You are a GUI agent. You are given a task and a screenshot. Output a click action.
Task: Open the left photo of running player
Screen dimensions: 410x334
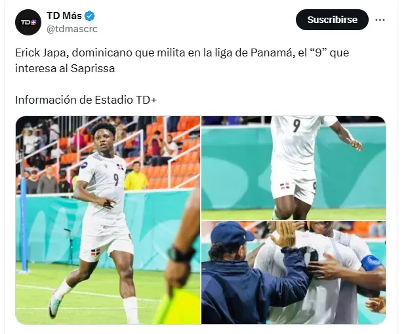(108, 220)
